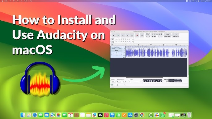Select the Envelope tool
212x119 pixels.
[149, 34]
